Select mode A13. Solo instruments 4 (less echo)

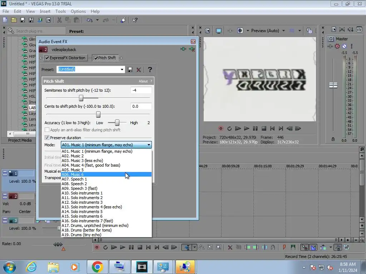coord(106,207)
